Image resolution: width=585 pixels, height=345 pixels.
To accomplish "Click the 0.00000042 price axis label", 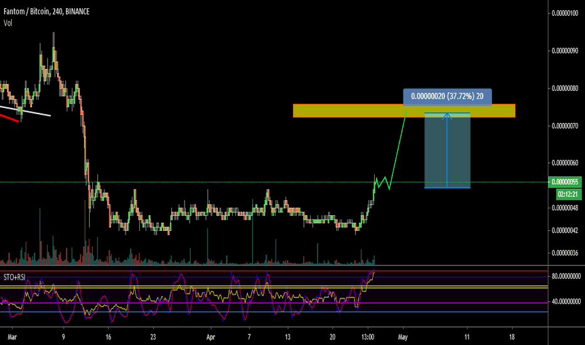I will click(x=565, y=230).
